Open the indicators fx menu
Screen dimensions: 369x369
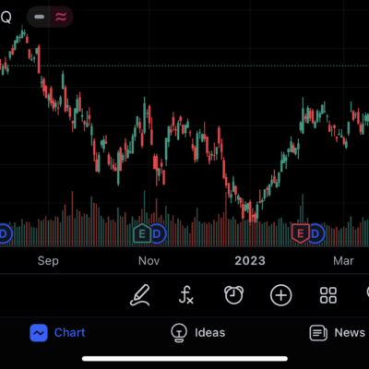pyautogui.click(x=186, y=295)
